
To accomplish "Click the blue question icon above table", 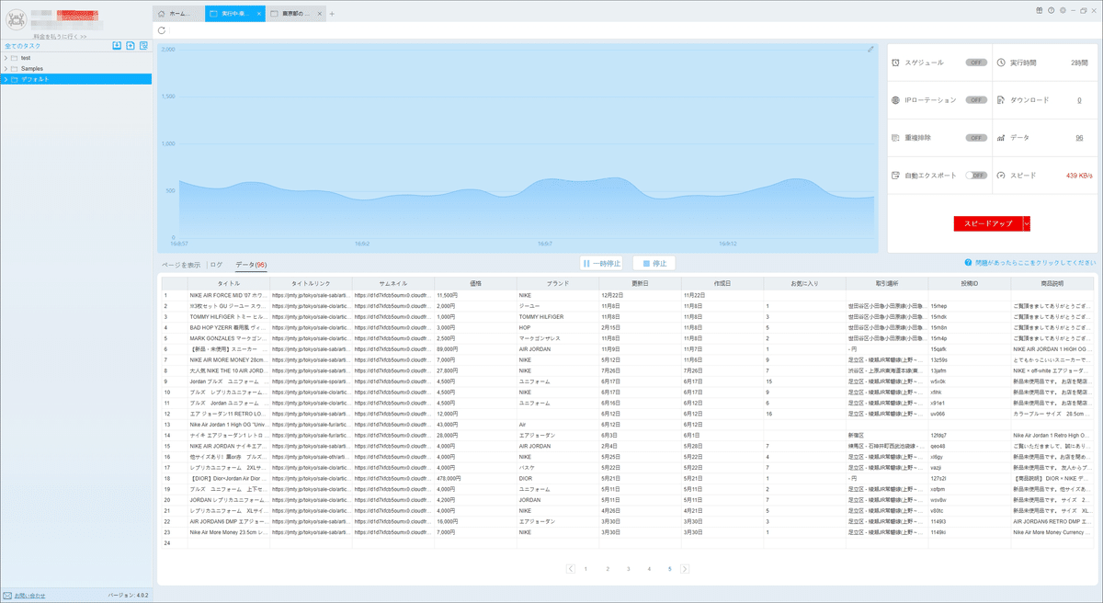I will click(968, 263).
